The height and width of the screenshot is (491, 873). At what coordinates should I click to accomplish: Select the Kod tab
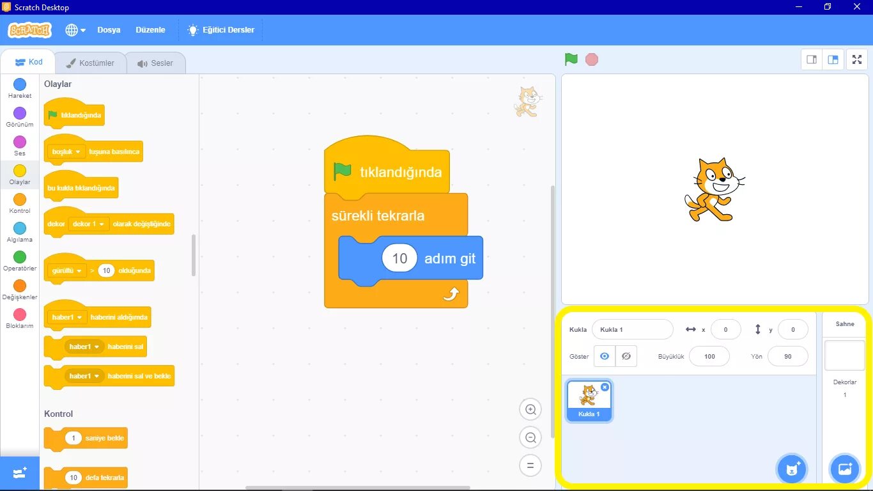pos(29,62)
